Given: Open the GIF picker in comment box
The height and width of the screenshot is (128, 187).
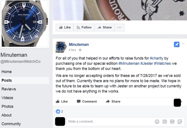Looking at the screenshot, I should (172, 122).
